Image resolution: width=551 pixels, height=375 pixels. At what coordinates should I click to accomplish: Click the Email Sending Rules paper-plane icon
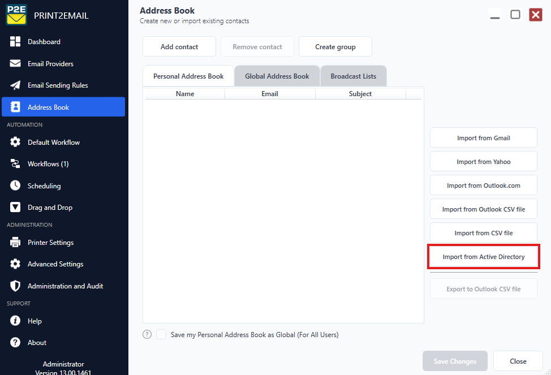tap(15, 85)
